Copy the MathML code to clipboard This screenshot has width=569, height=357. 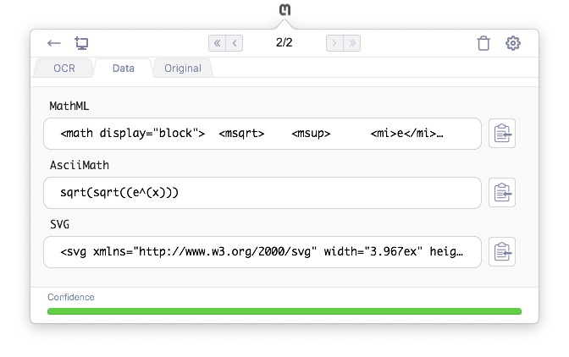(x=502, y=134)
